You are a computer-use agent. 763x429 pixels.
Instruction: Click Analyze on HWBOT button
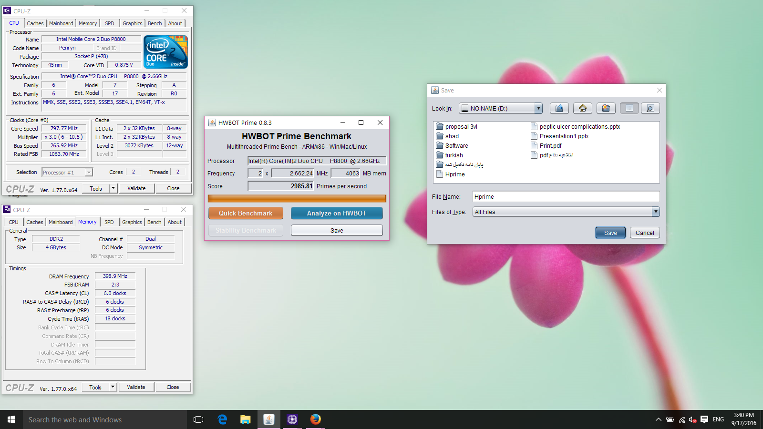point(337,213)
